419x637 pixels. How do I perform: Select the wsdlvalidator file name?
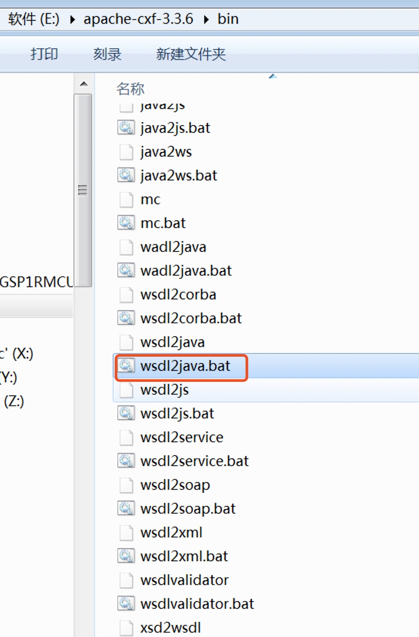[184, 580]
